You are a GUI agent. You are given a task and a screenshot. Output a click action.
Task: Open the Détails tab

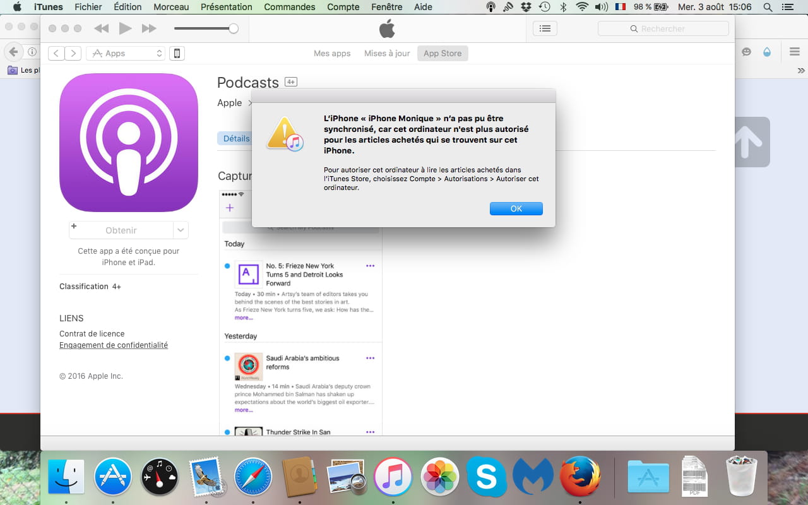235,138
